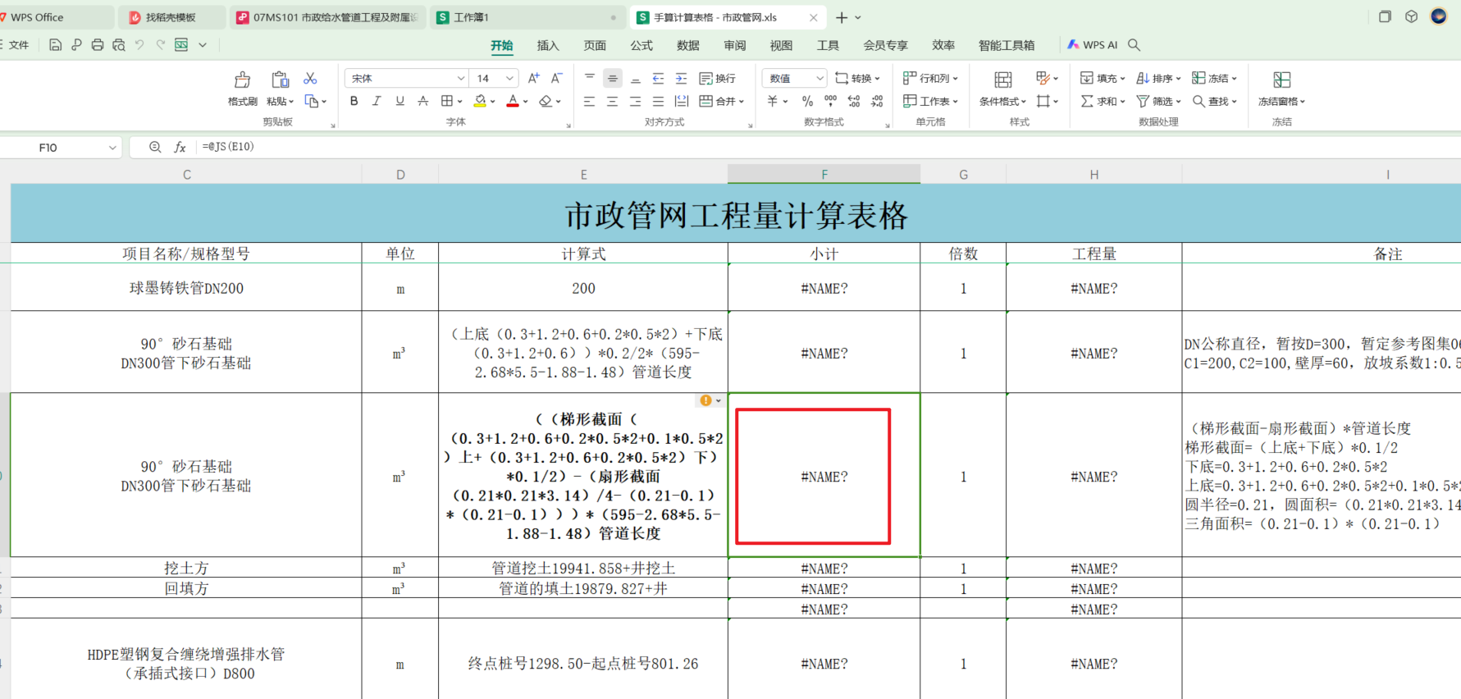Open the Name Box dropdown for F10
Viewport: 1461px width, 699px height.
point(112,148)
